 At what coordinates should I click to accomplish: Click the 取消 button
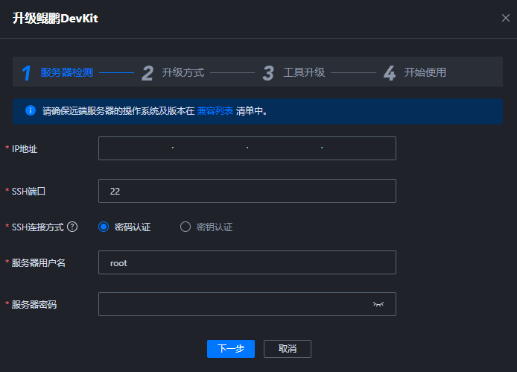coord(288,349)
